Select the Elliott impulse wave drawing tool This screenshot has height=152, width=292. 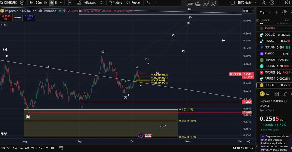206,4
